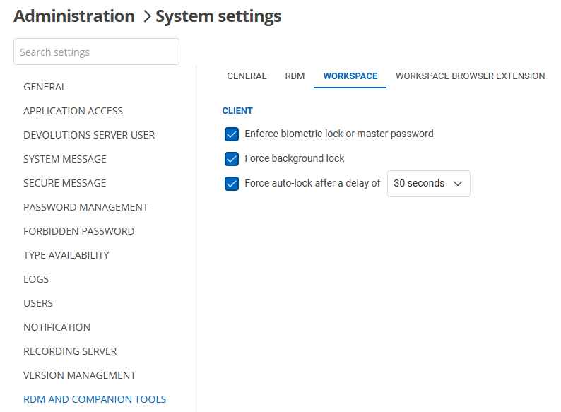Open SECURE MESSAGE section
The image size is (561, 412).
65,183
